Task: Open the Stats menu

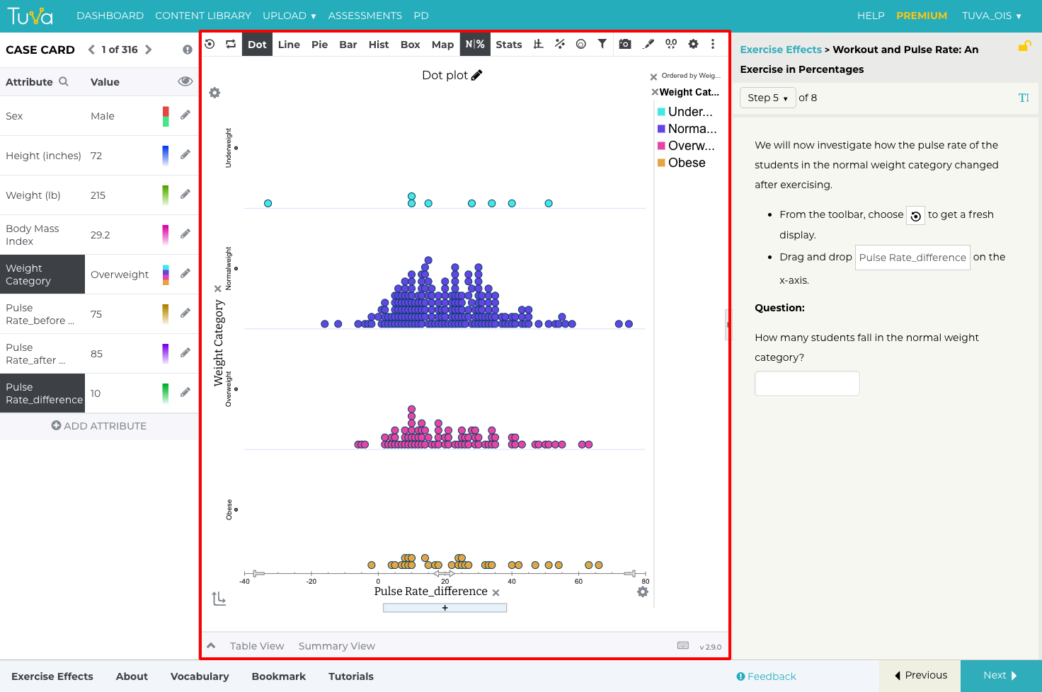Action: (509, 44)
